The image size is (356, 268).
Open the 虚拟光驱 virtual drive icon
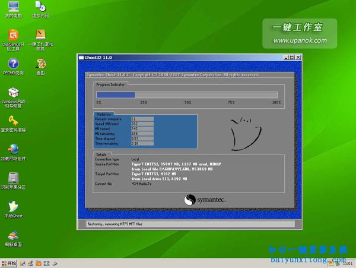[40, 7]
